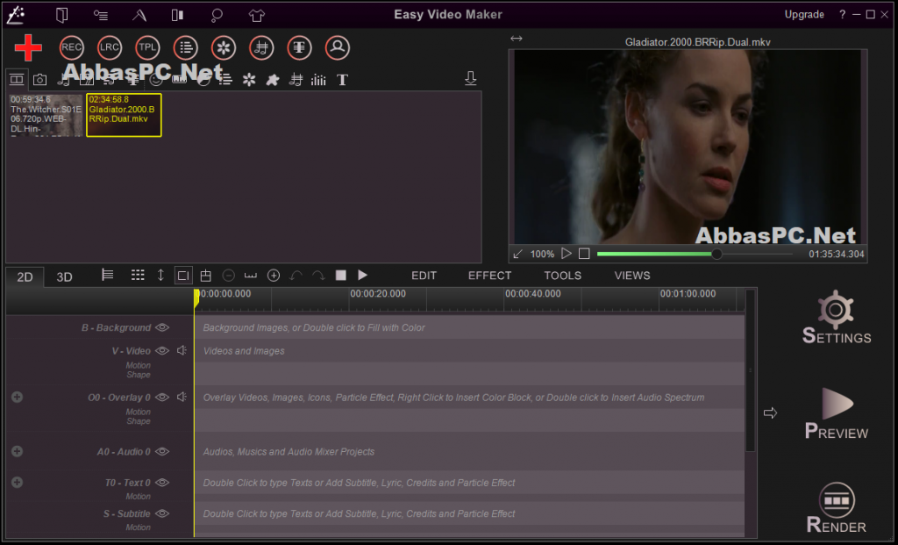Click the ruler fit-timeline icon

click(250, 276)
